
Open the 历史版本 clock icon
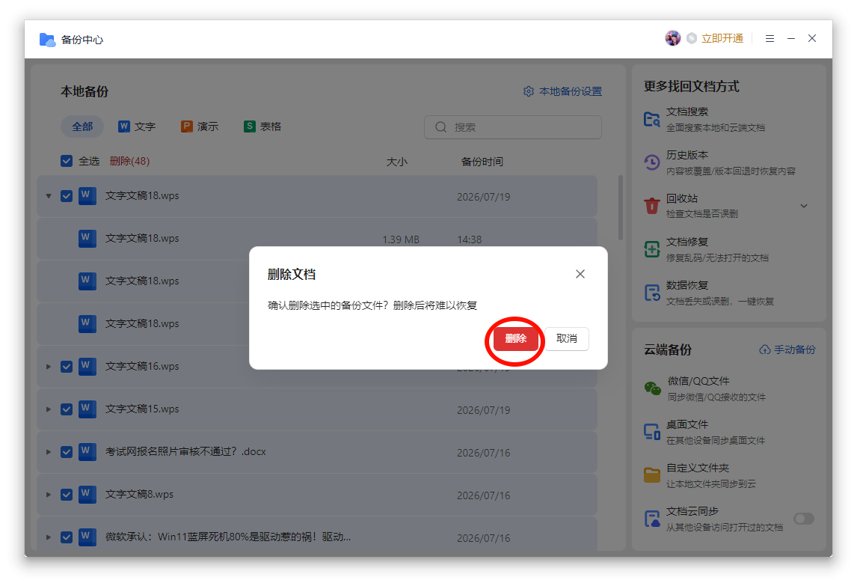651,162
